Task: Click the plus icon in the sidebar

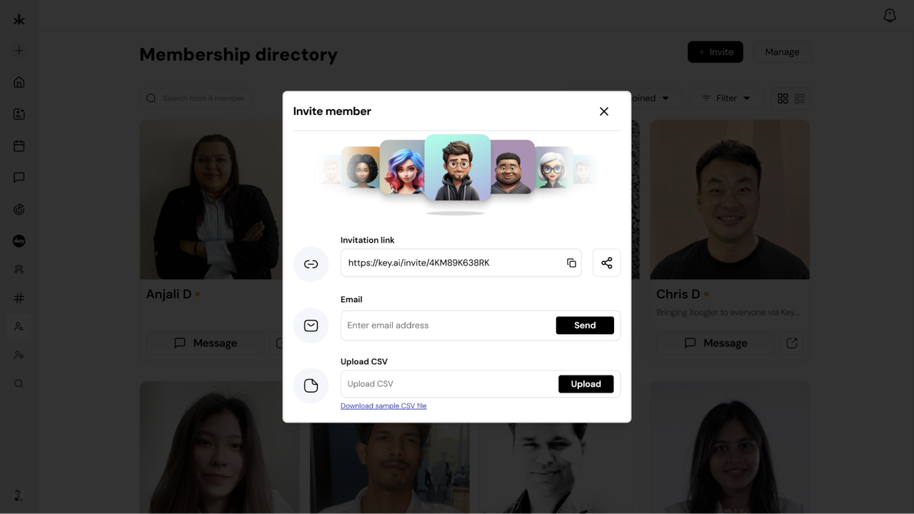Action: tap(19, 51)
